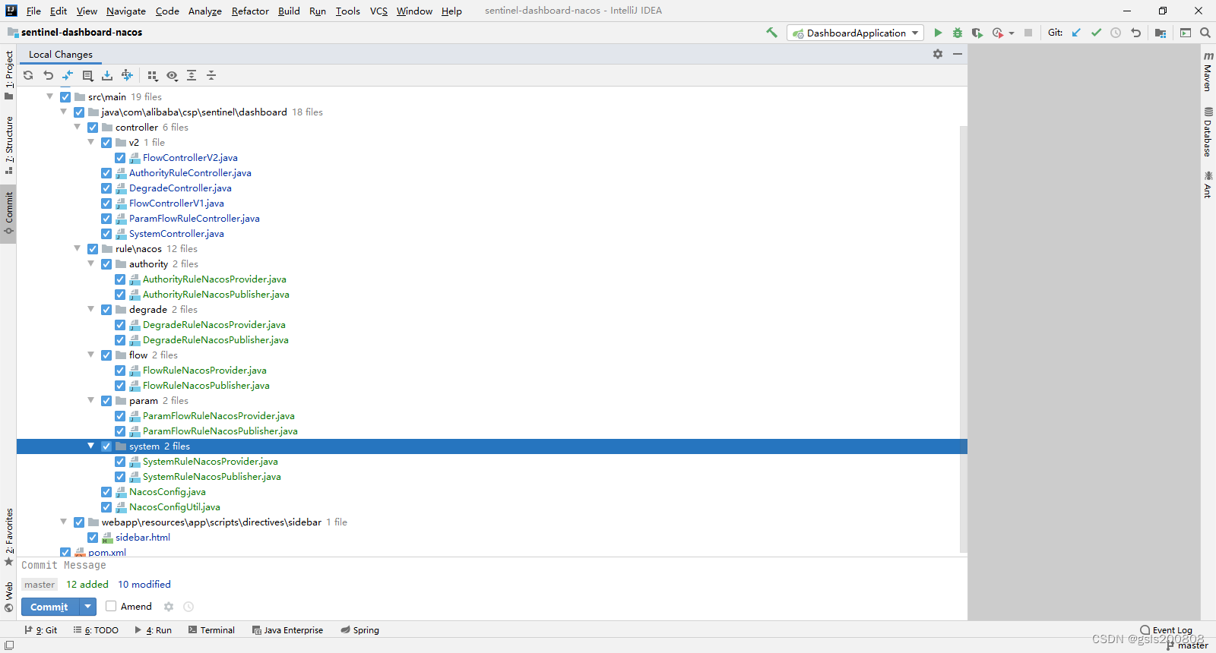The image size is (1216, 653).
Task: Uncheck the NacosConfig.java checkbox
Action: tap(106, 492)
